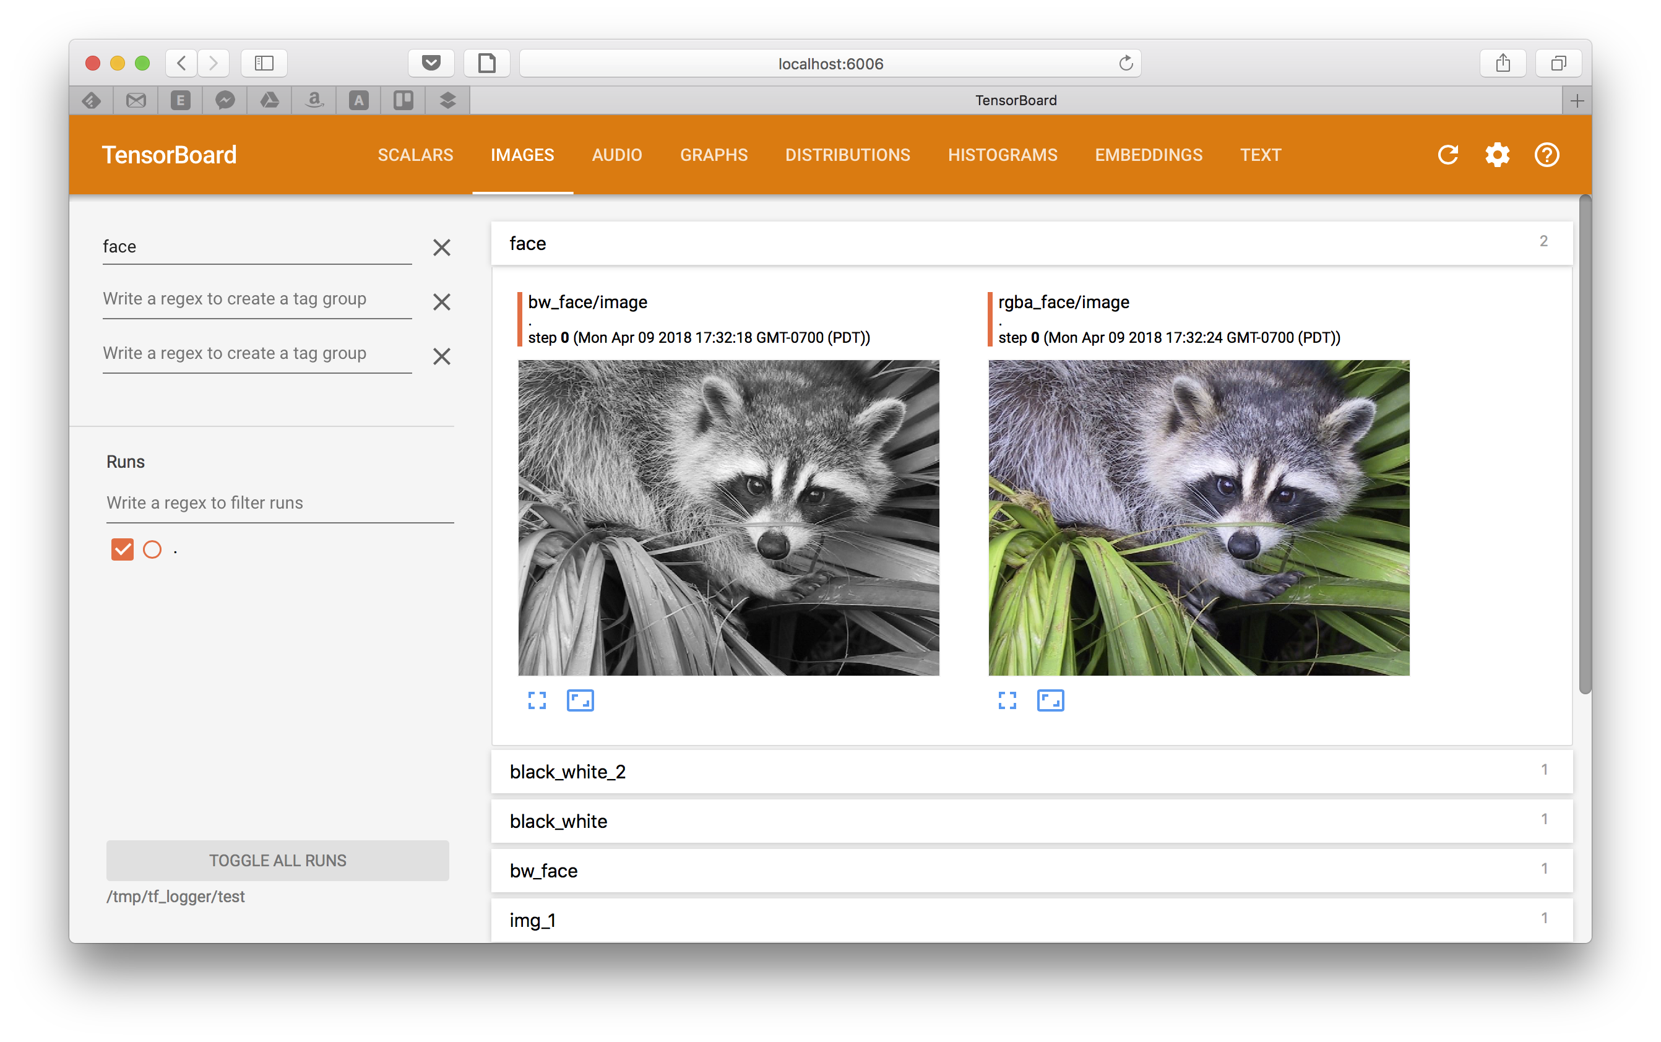The height and width of the screenshot is (1042, 1661).
Task: Open Safari share icon
Action: click(1503, 63)
